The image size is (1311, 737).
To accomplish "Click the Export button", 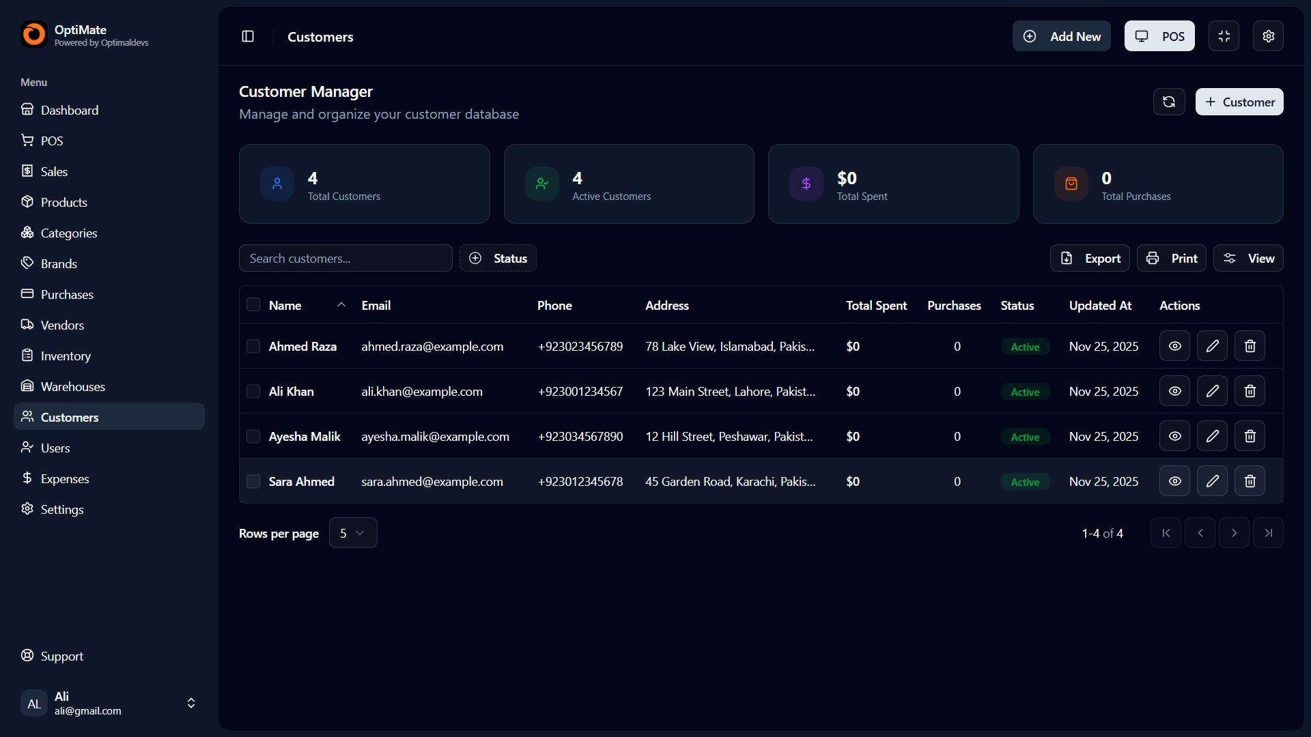I will [x=1090, y=258].
